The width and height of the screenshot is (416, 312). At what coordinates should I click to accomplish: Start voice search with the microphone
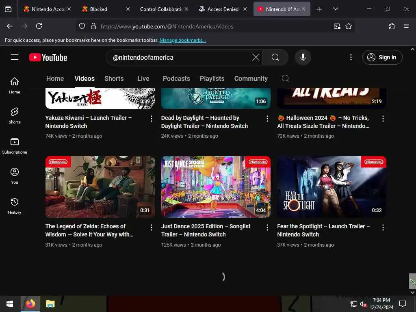(303, 57)
